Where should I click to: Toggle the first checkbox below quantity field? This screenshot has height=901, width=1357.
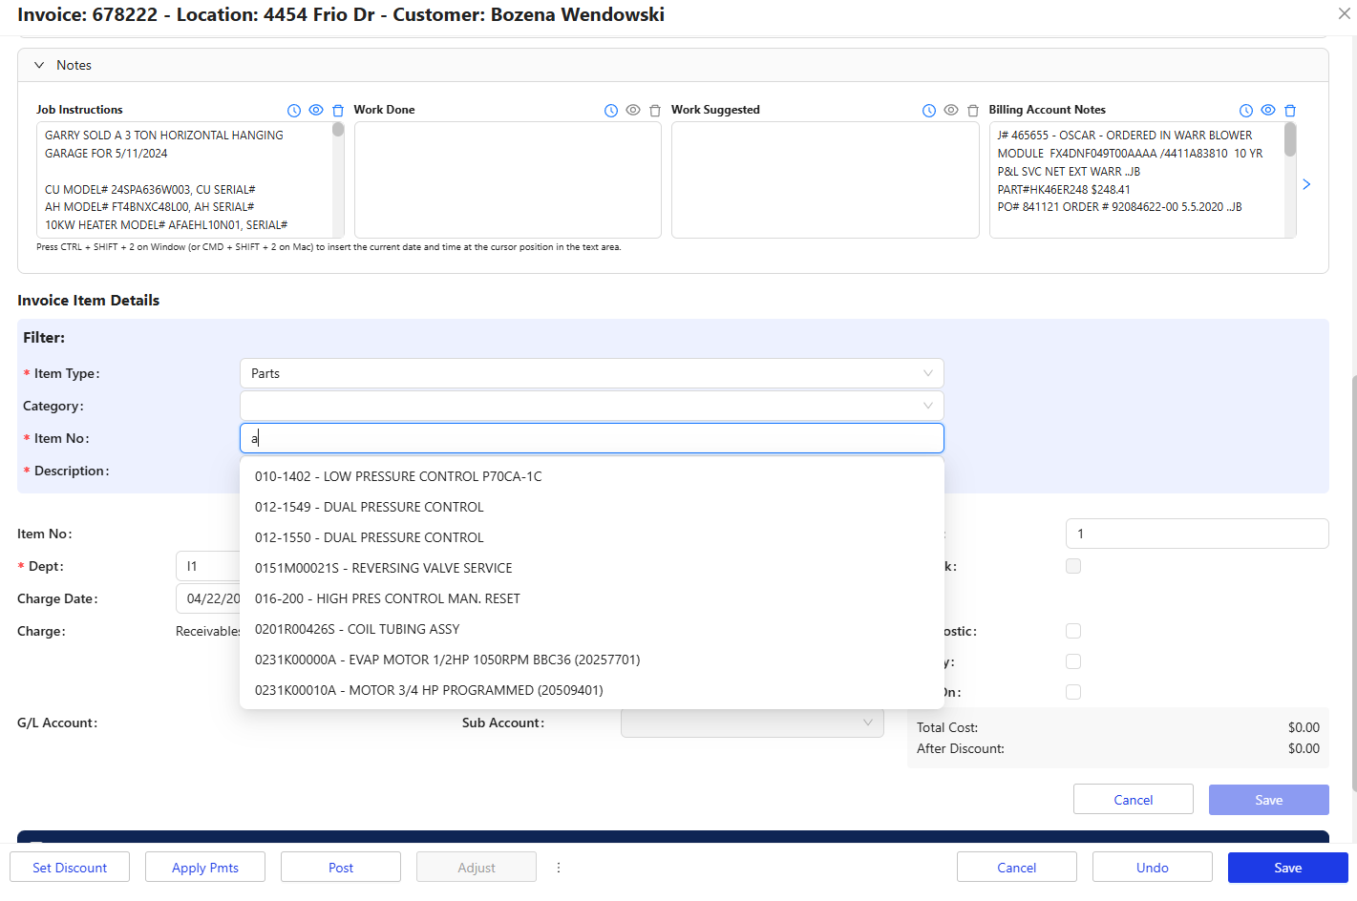click(1073, 566)
